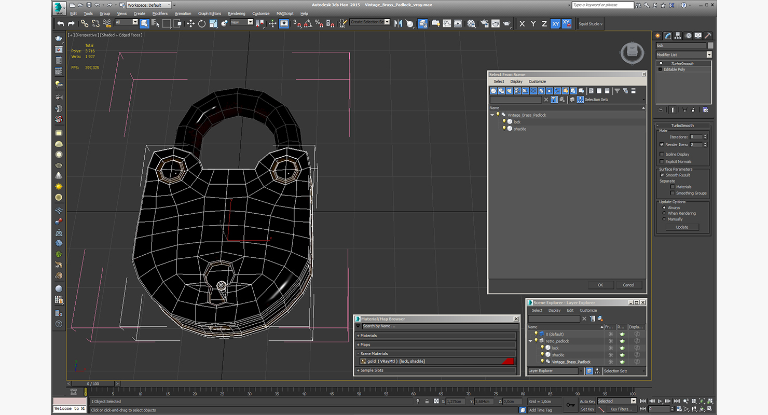Open the Material Editor icon
The image size is (768, 415).
471,23
